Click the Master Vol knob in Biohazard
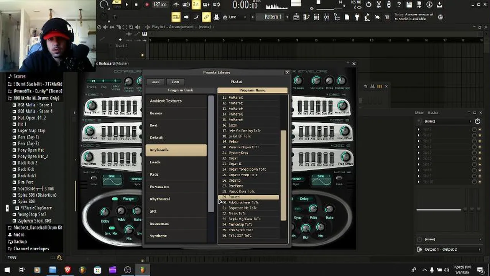This screenshot has height=276, width=490. pyautogui.click(x=342, y=81)
